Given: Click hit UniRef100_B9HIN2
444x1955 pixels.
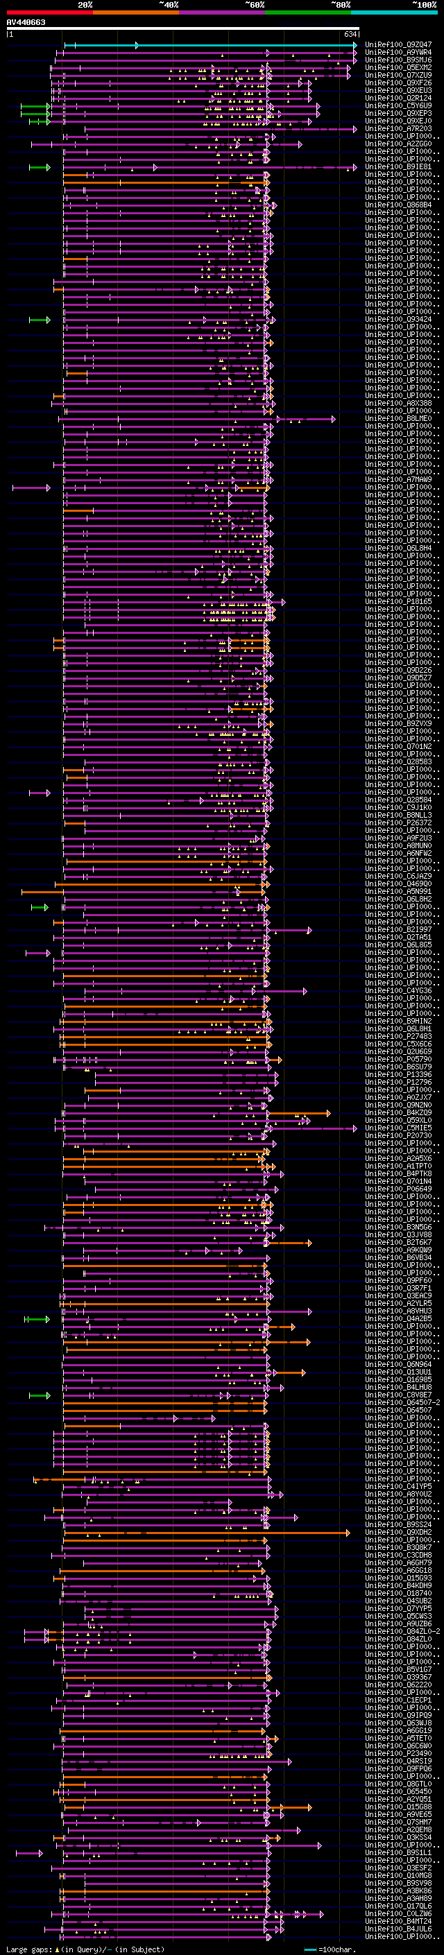Looking at the screenshot, I should tap(398, 1022).
